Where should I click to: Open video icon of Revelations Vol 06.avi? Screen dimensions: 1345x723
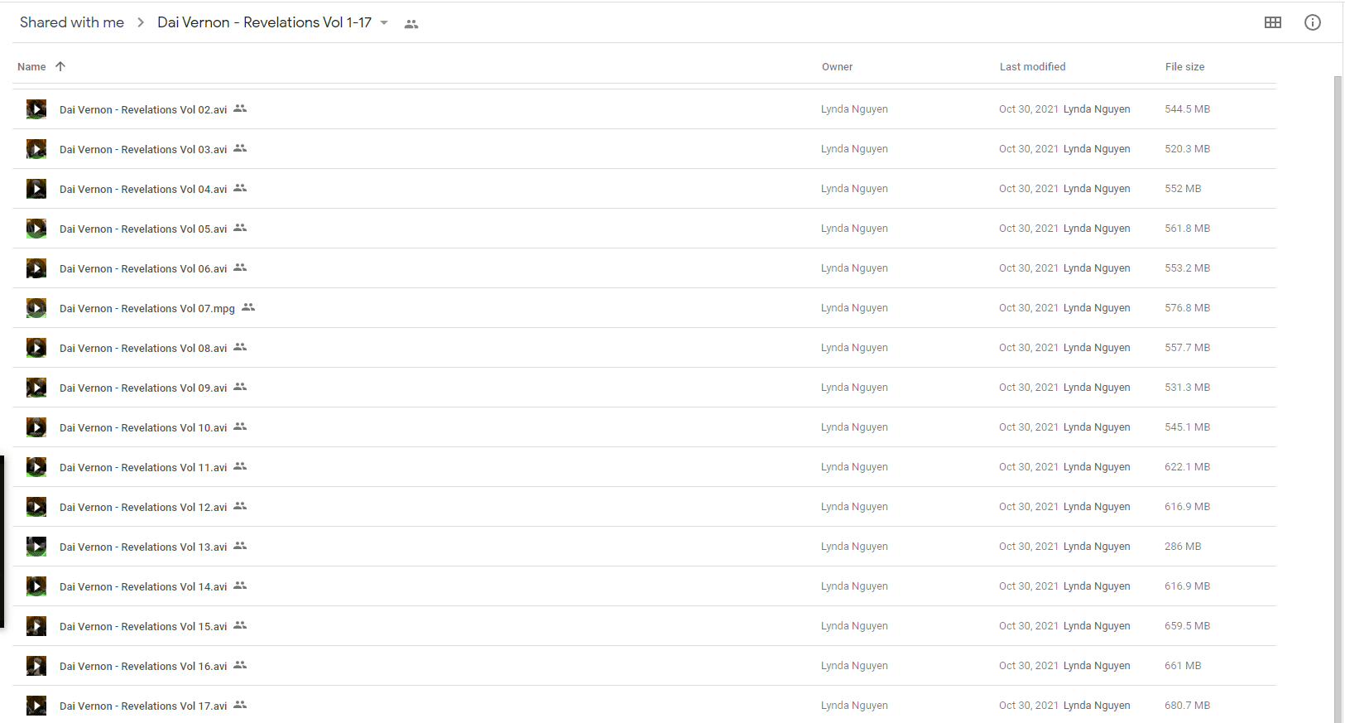(x=36, y=268)
